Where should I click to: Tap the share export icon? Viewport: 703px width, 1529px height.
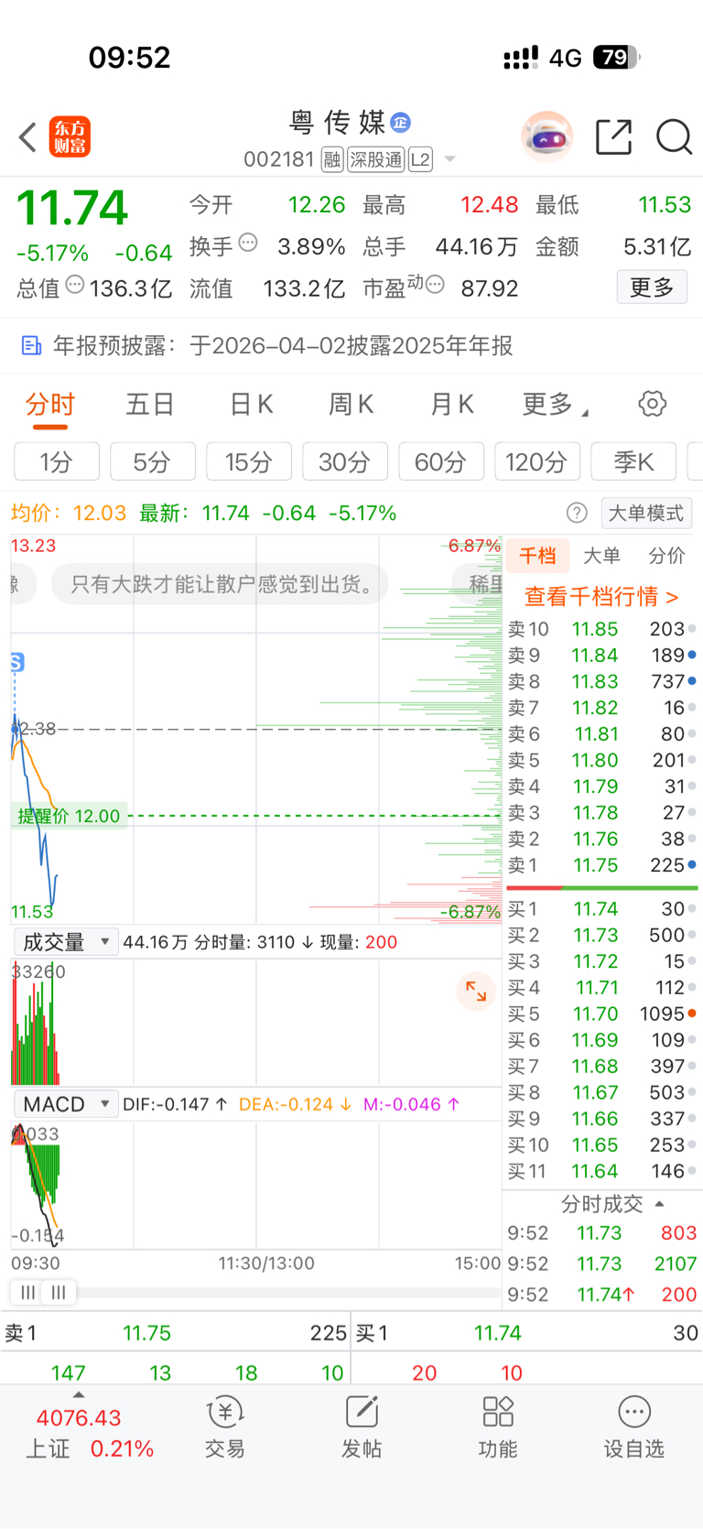(613, 137)
